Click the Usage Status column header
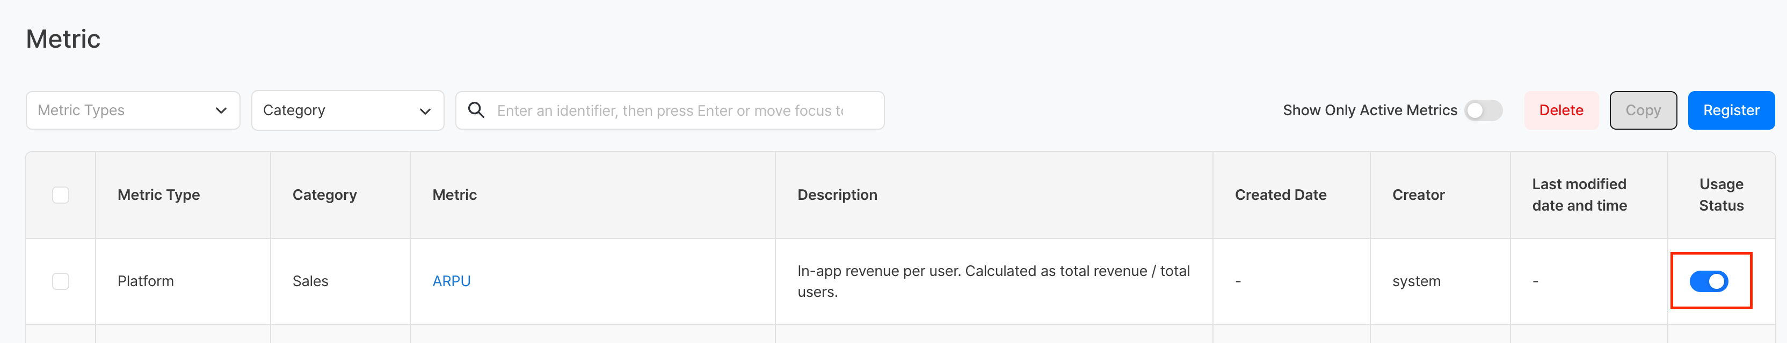Screen dimensions: 1787x343 (1720, 195)
